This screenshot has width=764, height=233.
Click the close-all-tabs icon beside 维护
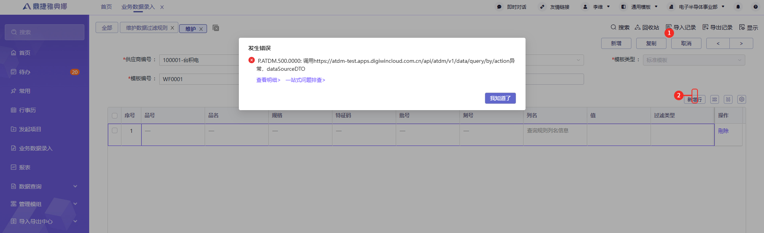click(x=216, y=28)
